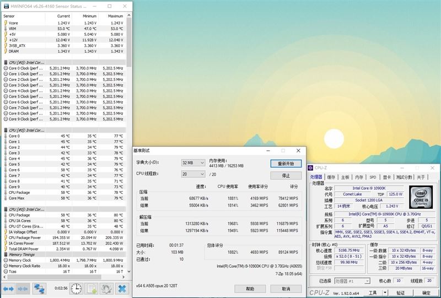Select the CPU GT Cores sensor row
Screen dimensions: 441x298
(x=64, y=226)
